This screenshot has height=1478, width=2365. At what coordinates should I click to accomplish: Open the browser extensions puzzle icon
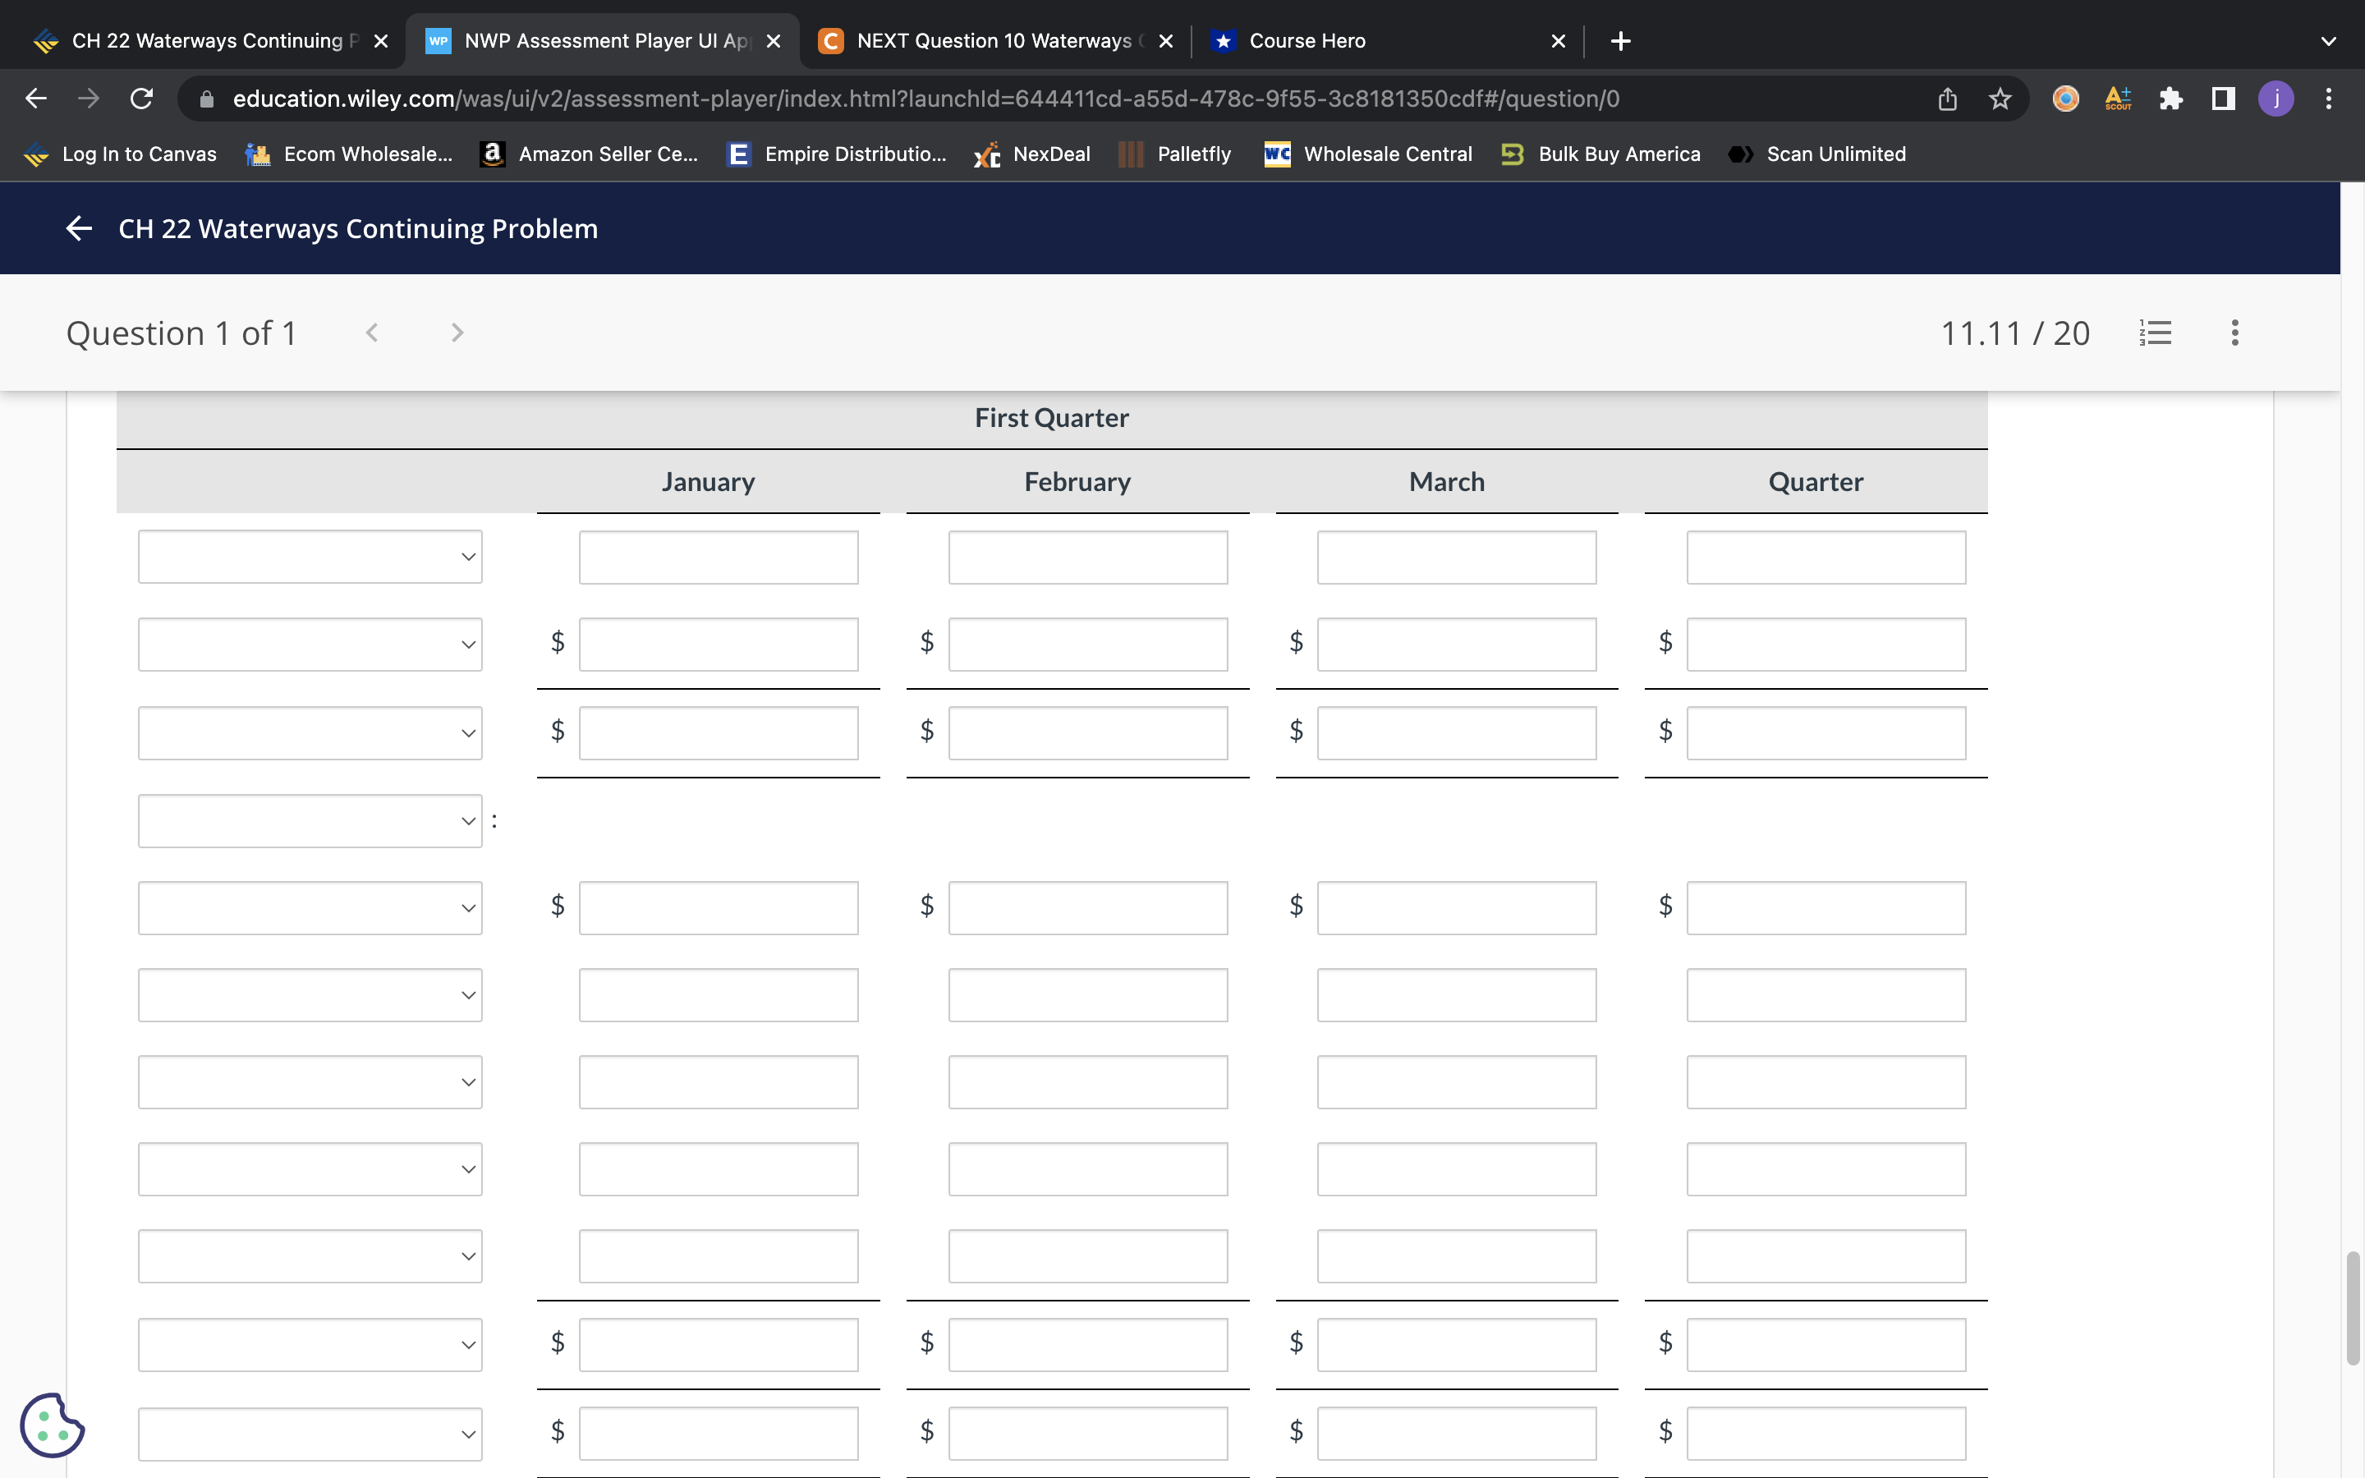tap(2170, 99)
